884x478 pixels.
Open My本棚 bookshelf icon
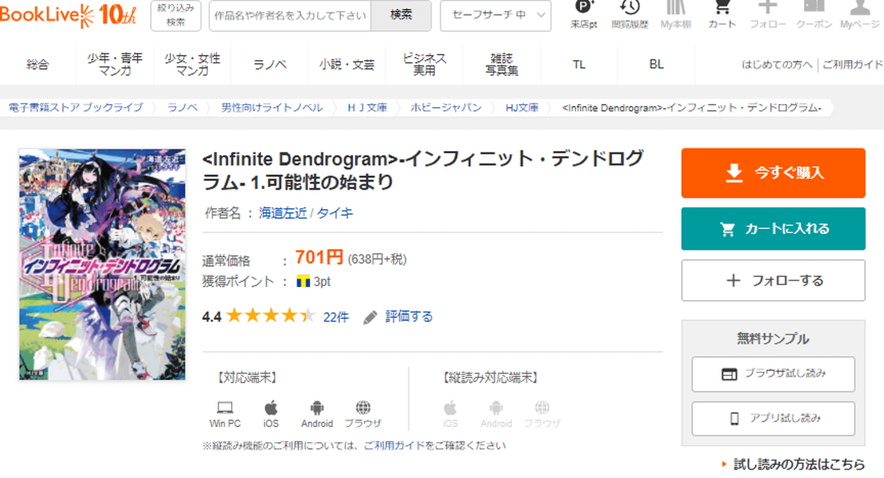(675, 10)
